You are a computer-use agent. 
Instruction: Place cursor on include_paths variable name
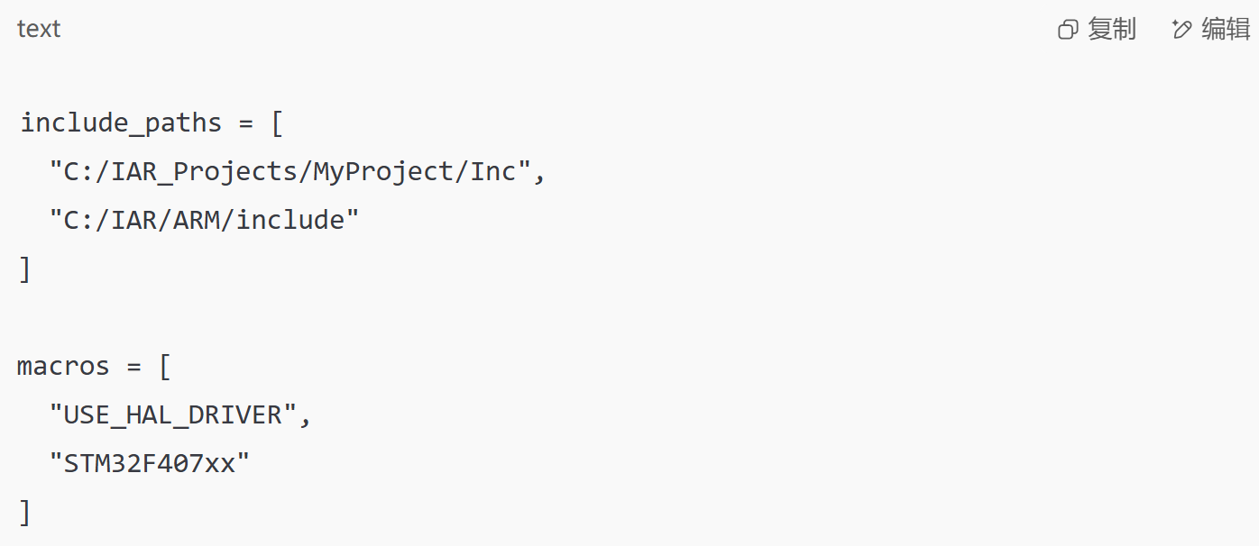pyautogui.click(x=121, y=123)
